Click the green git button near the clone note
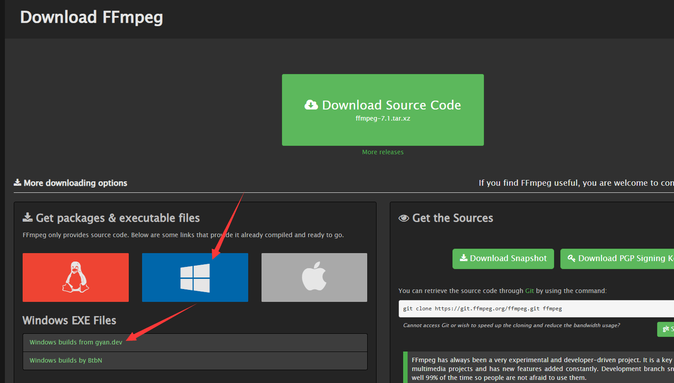This screenshot has height=383, width=674. point(666,329)
